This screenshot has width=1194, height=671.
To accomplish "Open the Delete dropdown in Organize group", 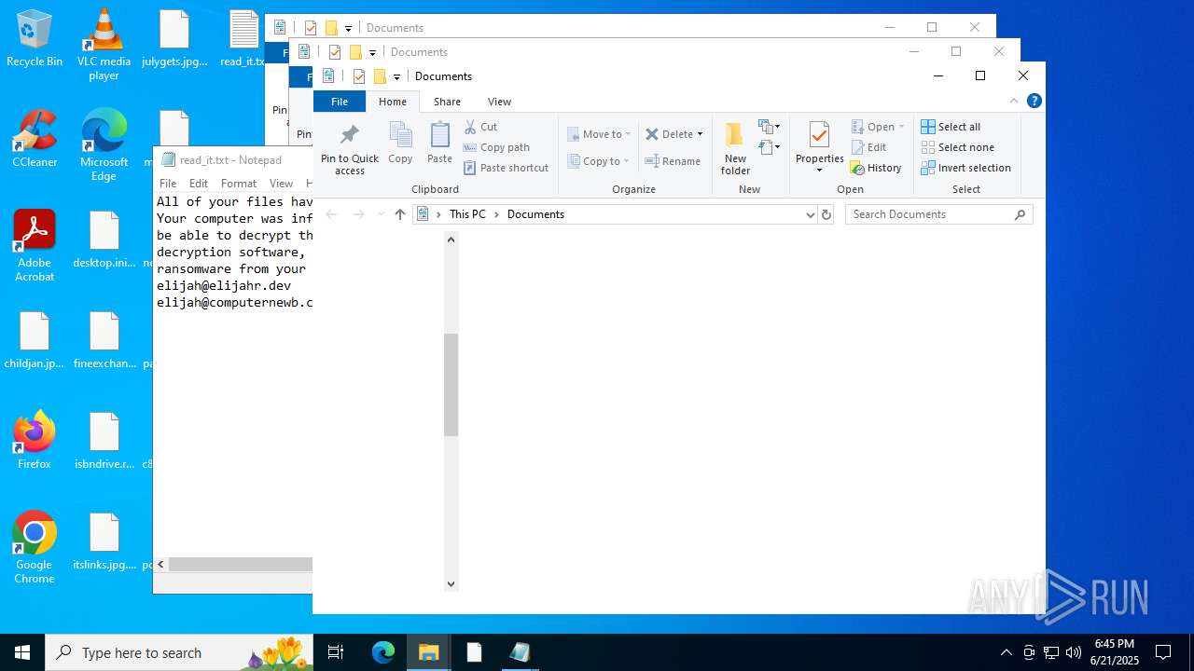I will coord(674,134).
